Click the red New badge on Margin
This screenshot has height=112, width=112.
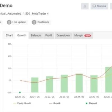pyautogui.click(x=88, y=36)
